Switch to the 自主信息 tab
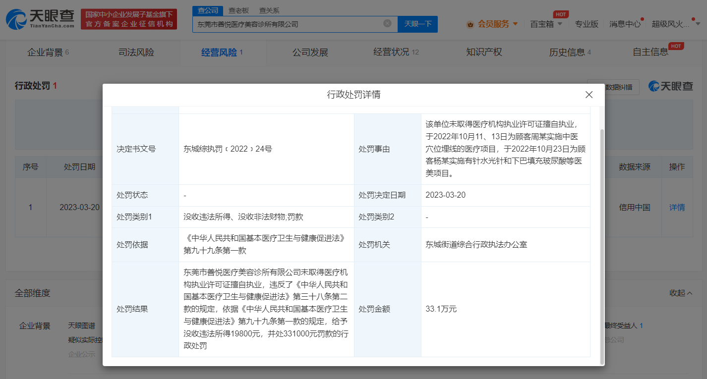 click(x=650, y=52)
